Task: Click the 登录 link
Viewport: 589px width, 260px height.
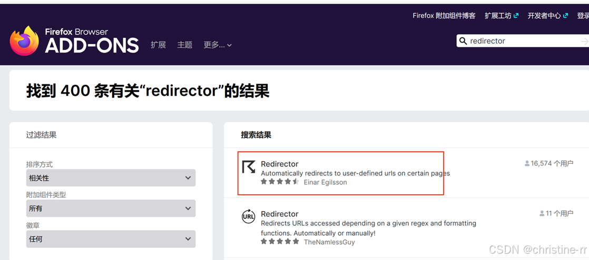Action: (583, 16)
